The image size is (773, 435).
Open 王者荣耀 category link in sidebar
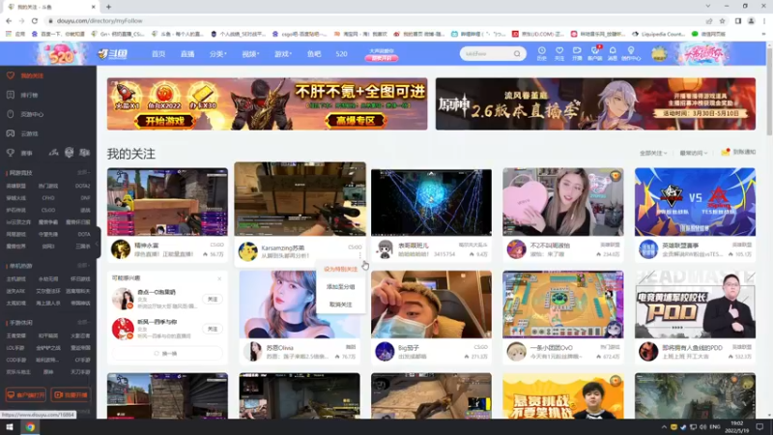tap(15, 335)
